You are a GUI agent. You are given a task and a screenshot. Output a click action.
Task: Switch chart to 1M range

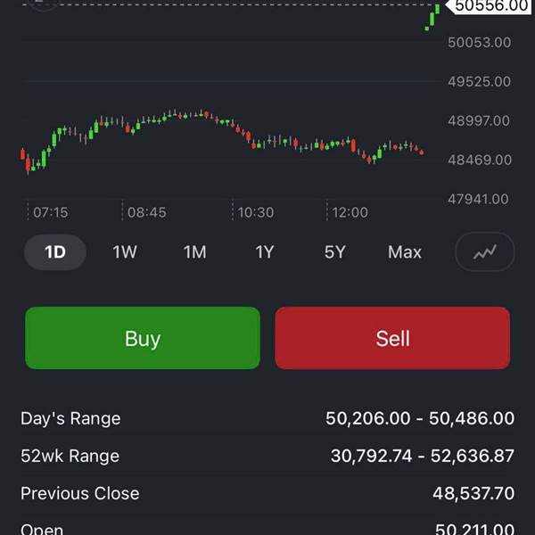tap(194, 252)
